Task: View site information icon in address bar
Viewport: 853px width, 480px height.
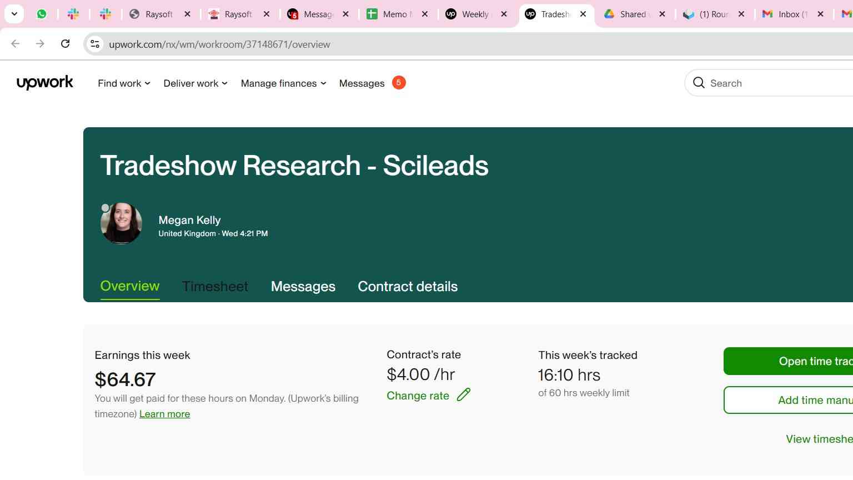Action: 95,44
